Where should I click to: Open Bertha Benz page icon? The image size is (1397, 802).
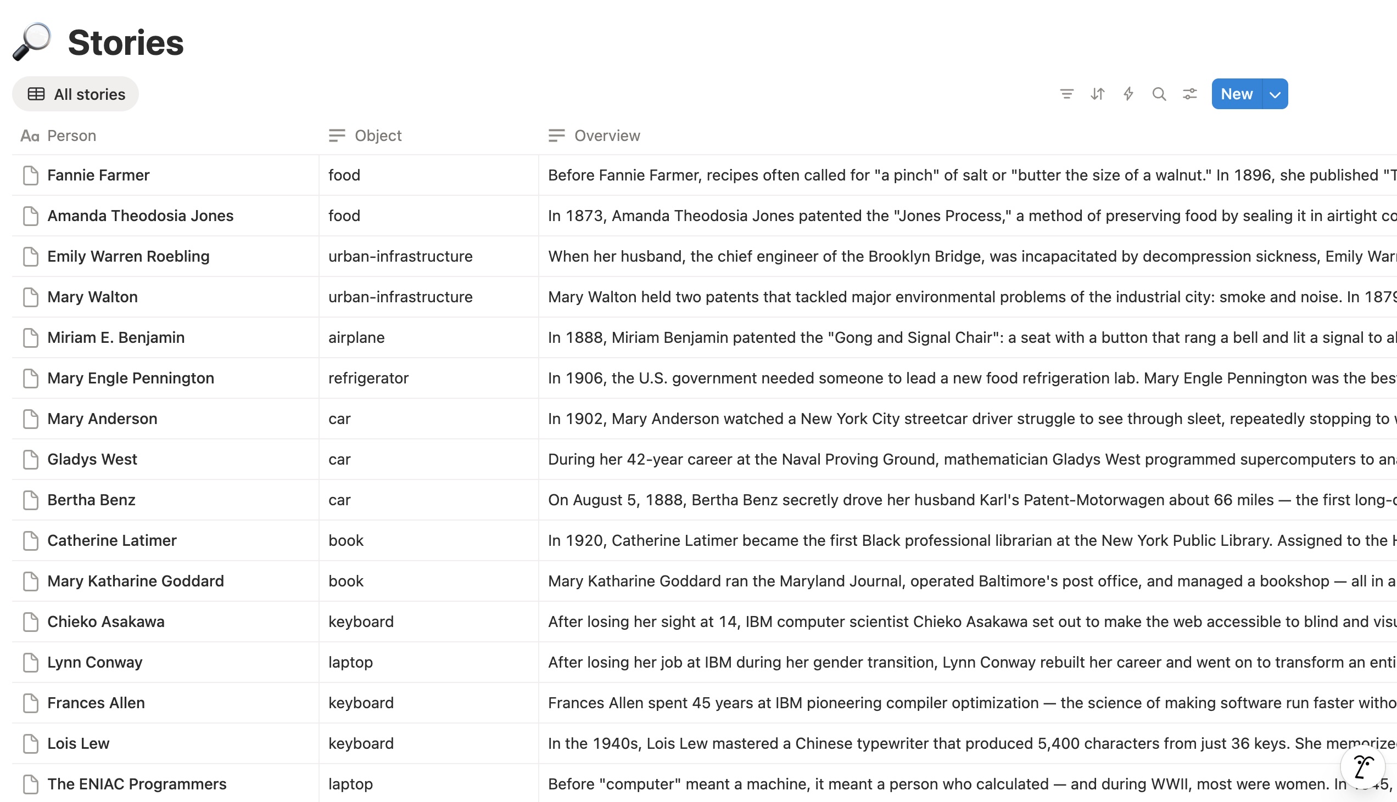pyautogui.click(x=31, y=500)
